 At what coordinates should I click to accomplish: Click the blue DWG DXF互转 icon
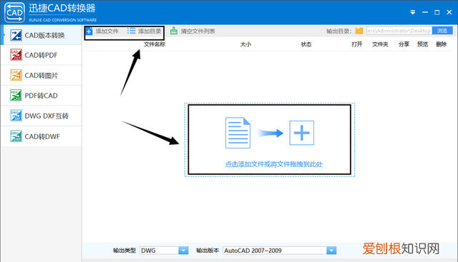pyautogui.click(x=16, y=116)
